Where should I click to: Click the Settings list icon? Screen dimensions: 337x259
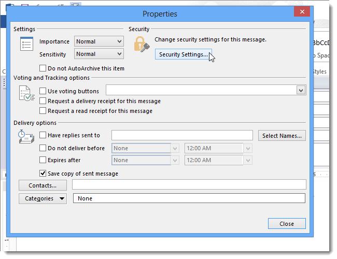tap(26, 44)
